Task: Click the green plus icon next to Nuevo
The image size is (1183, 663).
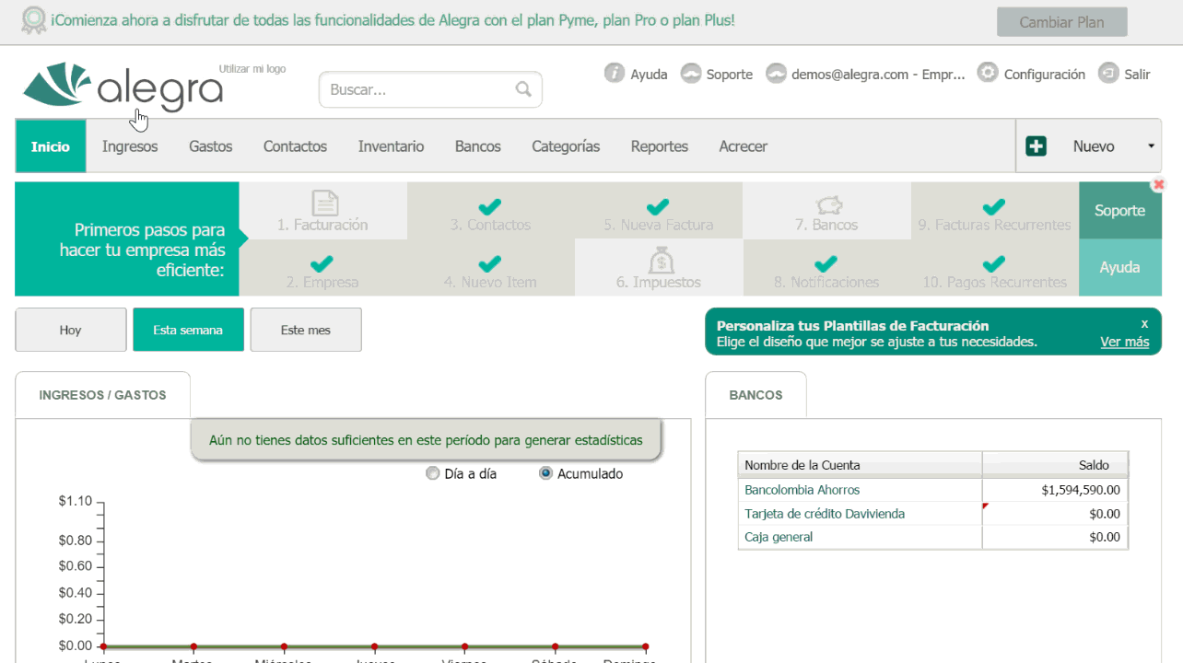Action: pos(1036,145)
